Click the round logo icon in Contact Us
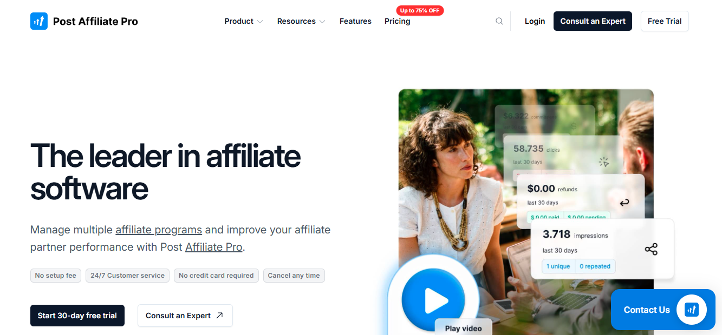The image size is (722, 335). (692, 310)
